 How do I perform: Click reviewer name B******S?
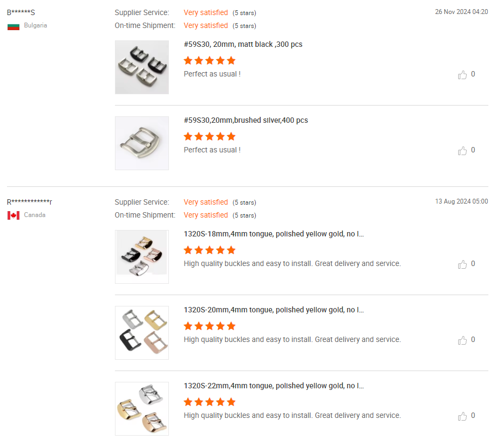21,12
